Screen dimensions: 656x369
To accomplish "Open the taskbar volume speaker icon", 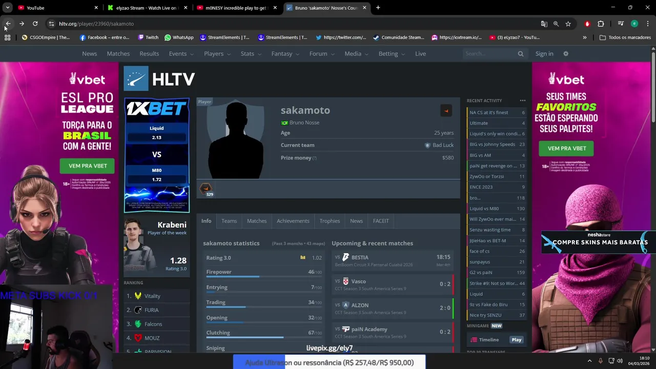I will [620, 361].
